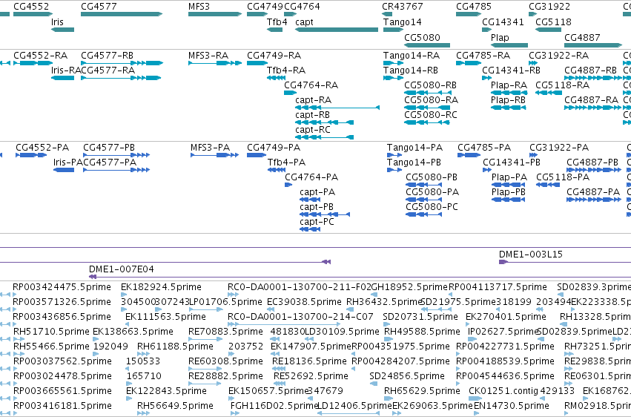Open the CG4887-PA protein label
The width and height of the screenshot is (631, 417).
click(x=593, y=192)
